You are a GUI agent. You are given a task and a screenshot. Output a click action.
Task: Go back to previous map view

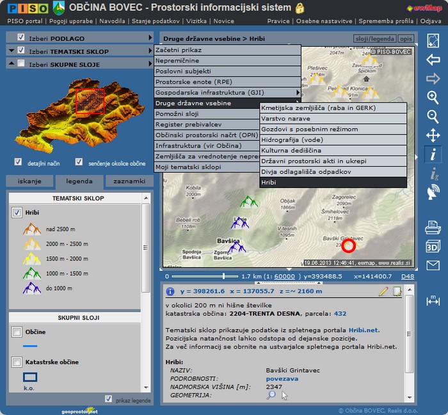click(433, 60)
